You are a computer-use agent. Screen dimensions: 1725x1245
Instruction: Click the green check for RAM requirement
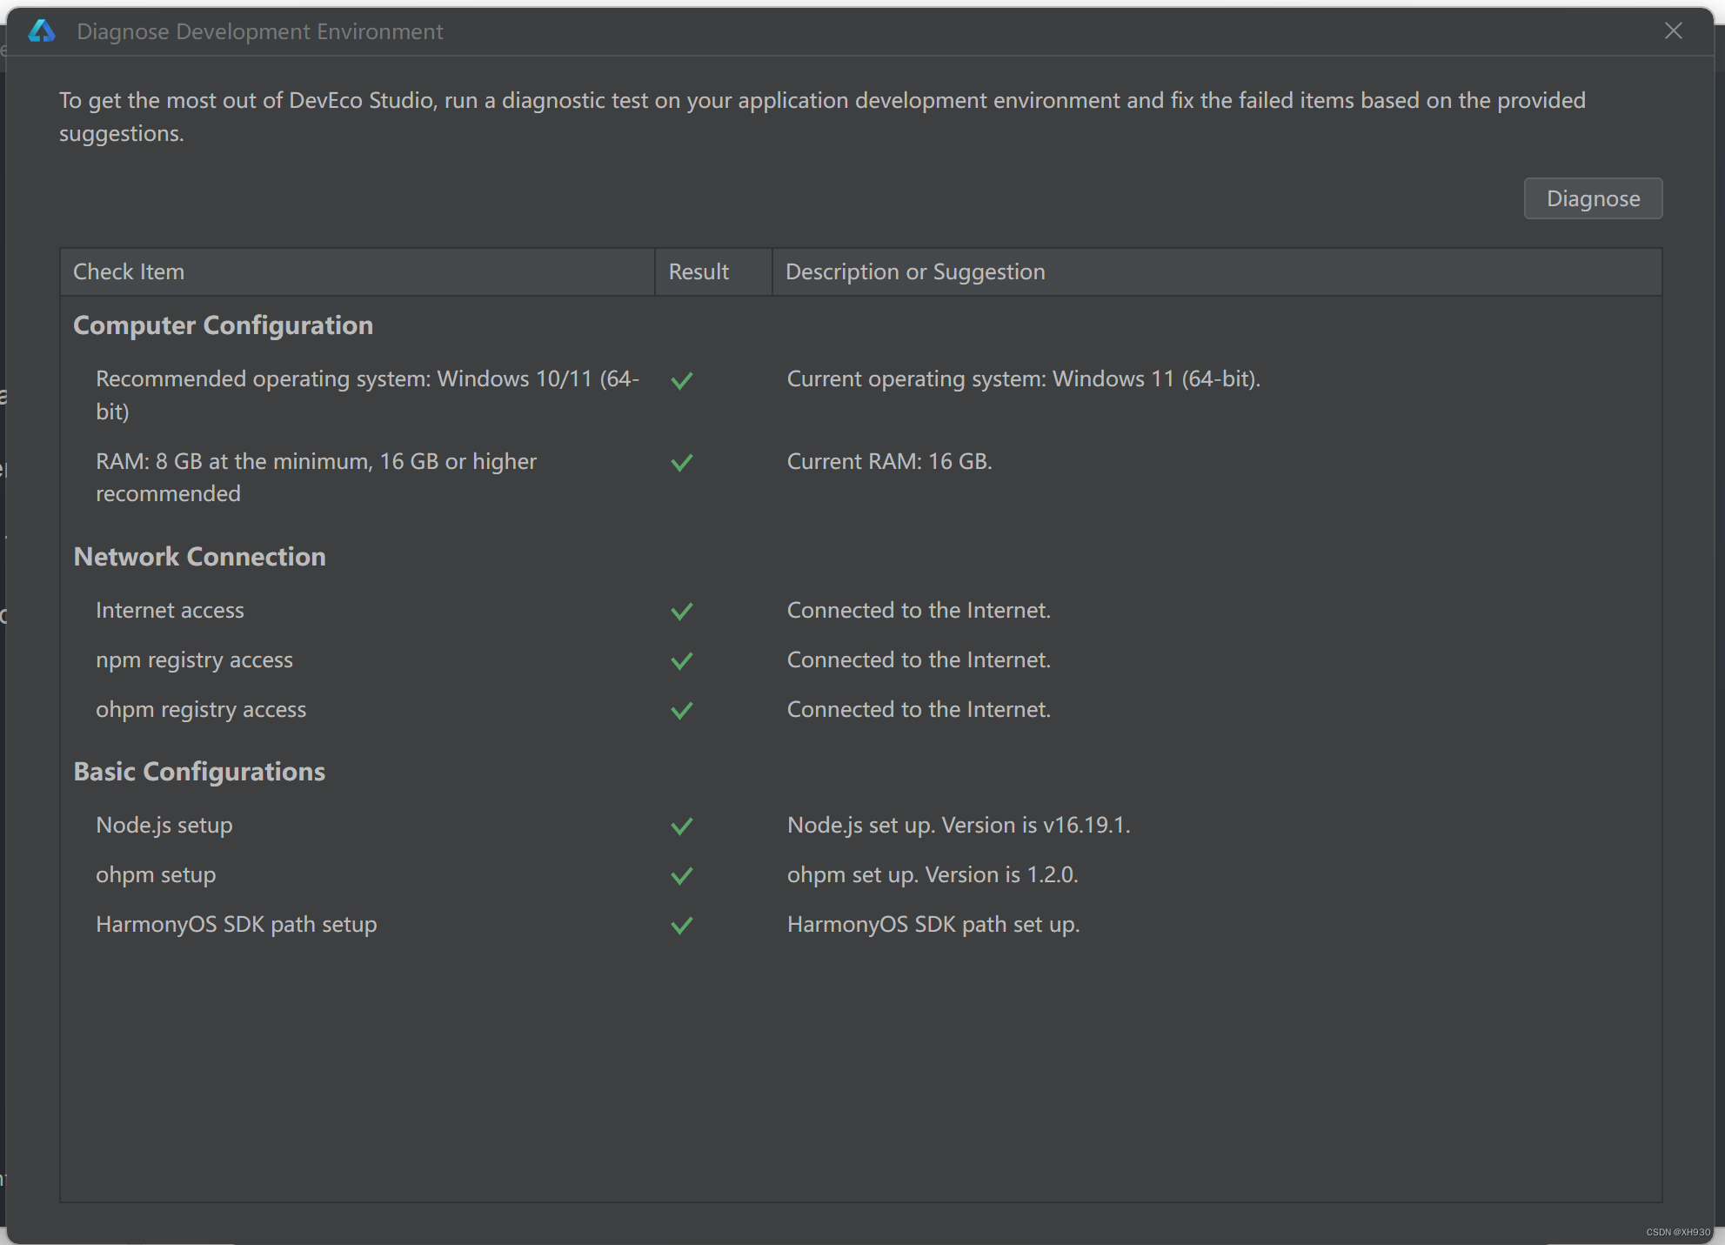tap(682, 462)
